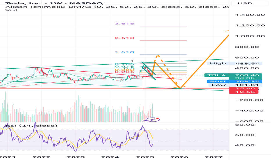
Task: Click the Akash-Ichimoku-DMA3 indicator legend
Action: 117,7
